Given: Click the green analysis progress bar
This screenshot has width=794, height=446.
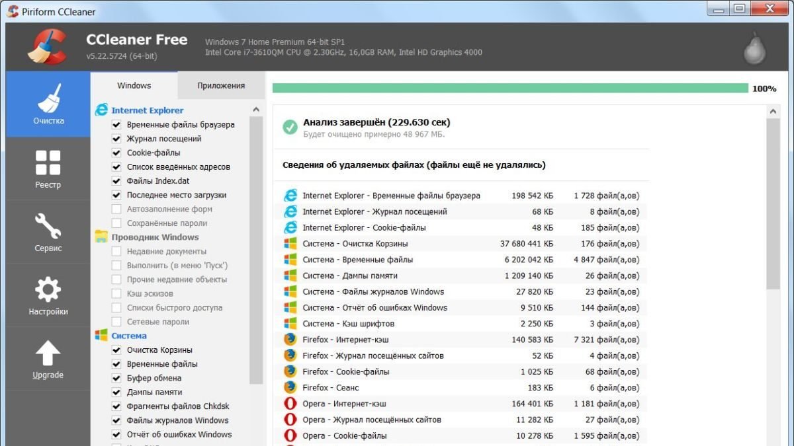Looking at the screenshot, I should [509, 87].
